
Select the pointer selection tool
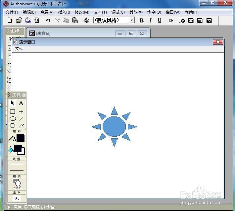tap(13, 103)
